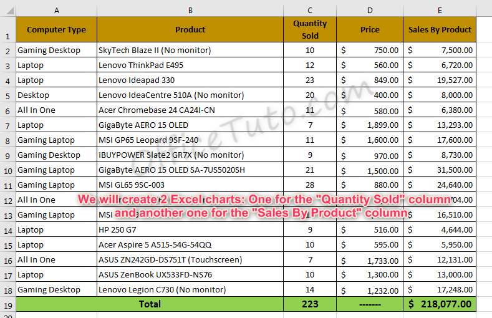Image resolution: width=492 pixels, height=318 pixels.
Task: Select column E header
Action: coord(440,11)
